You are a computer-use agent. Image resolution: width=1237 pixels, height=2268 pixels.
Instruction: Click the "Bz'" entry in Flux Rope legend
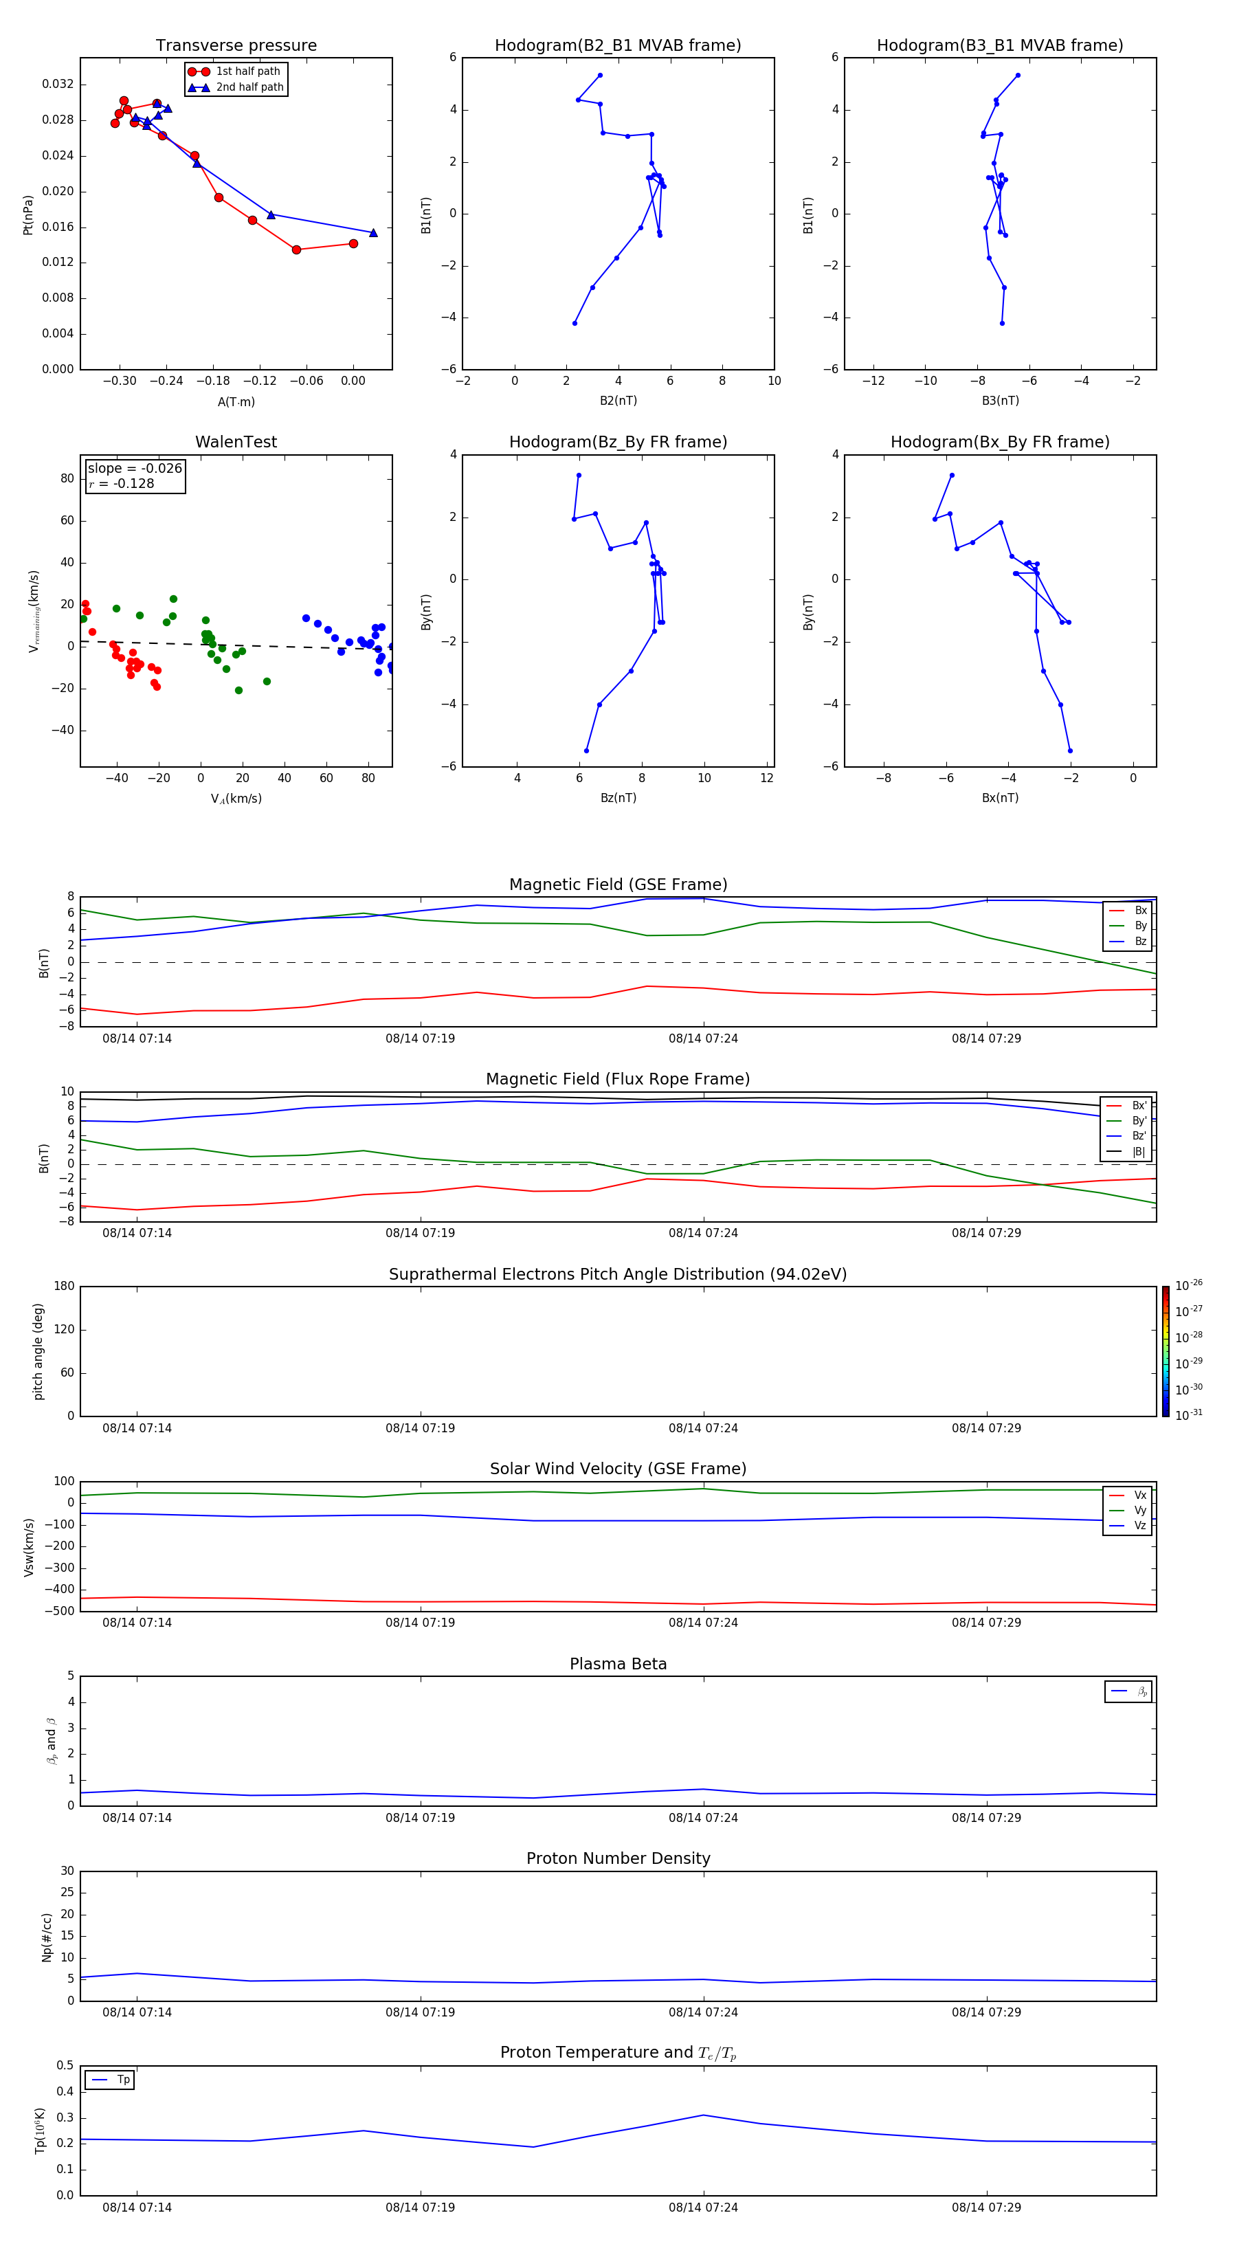pyautogui.click(x=1127, y=1136)
